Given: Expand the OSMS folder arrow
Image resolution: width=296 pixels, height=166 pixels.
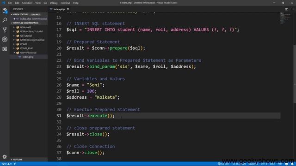Looking at the screenshot, I should click(x=14, y=44).
